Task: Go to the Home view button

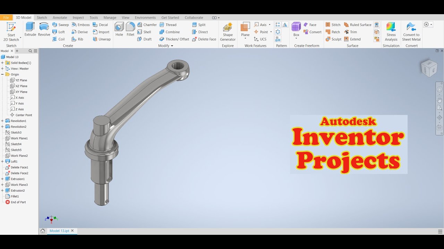Action: pos(43,231)
